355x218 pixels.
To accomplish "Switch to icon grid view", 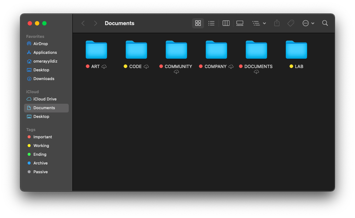I will click(198, 23).
